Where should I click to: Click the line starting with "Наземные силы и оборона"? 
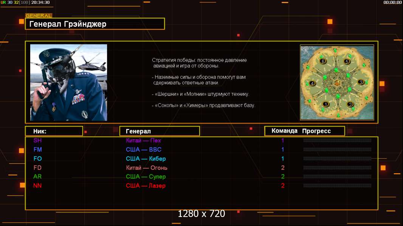[x=199, y=80]
